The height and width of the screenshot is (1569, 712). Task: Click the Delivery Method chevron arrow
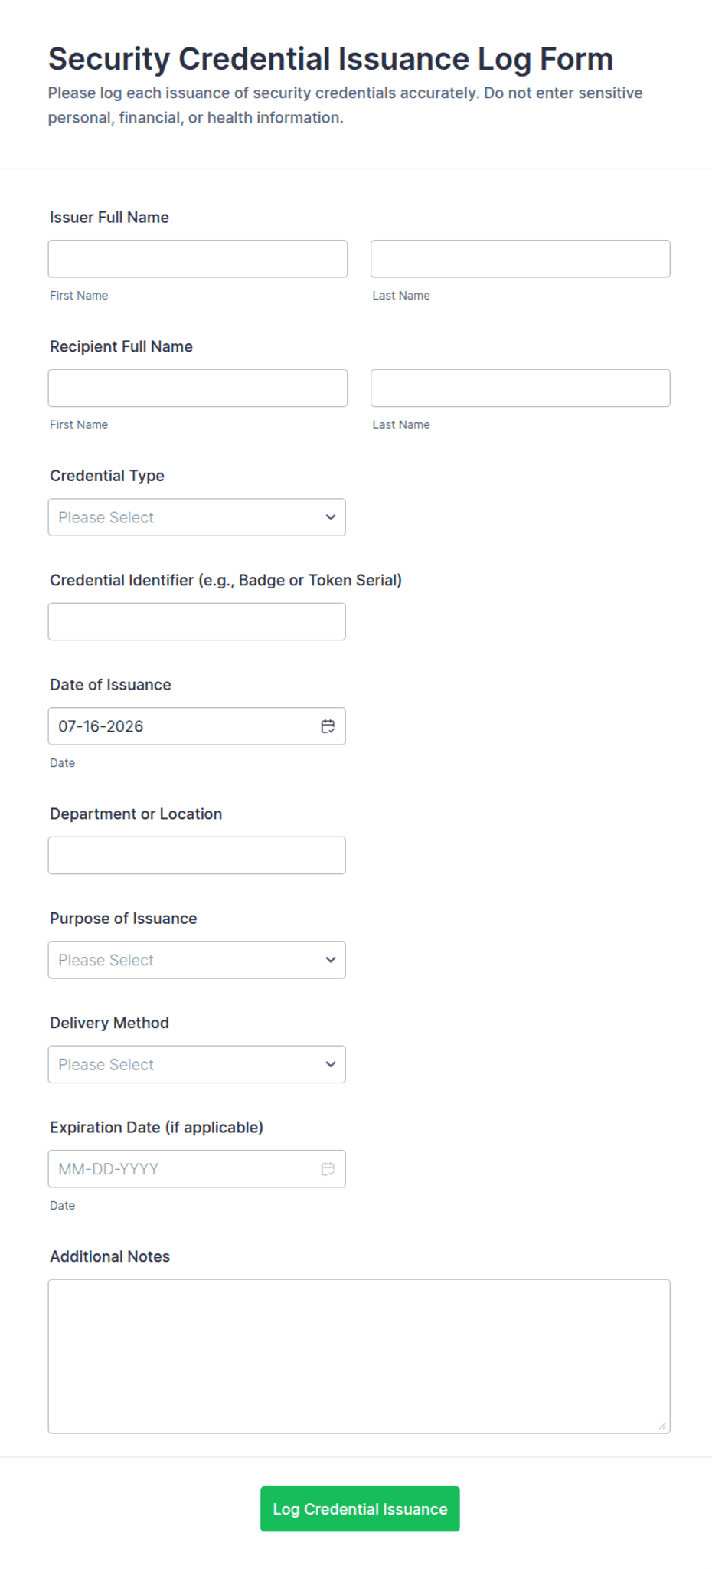coord(331,1064)
